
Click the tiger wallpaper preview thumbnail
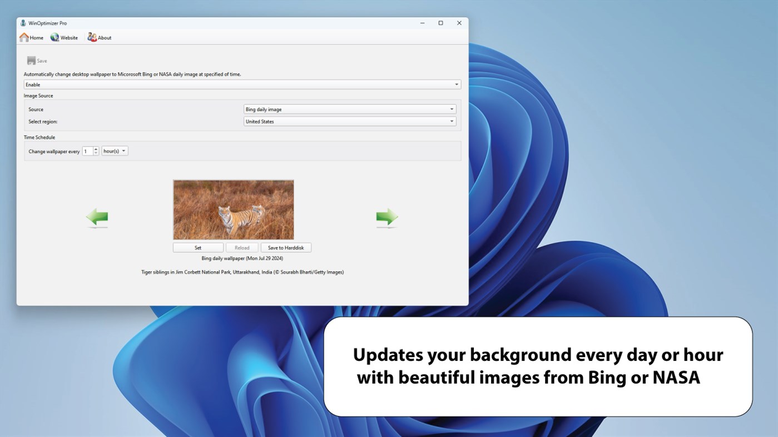[234, 210]
